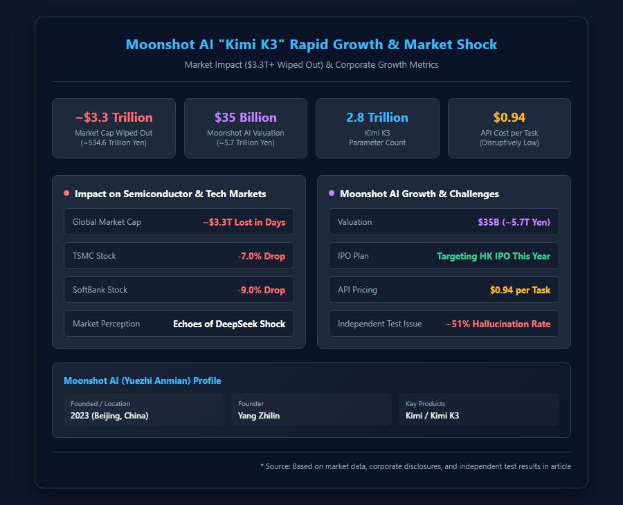
Task: Click the Market Perception row
Action: tap(179, 324)
